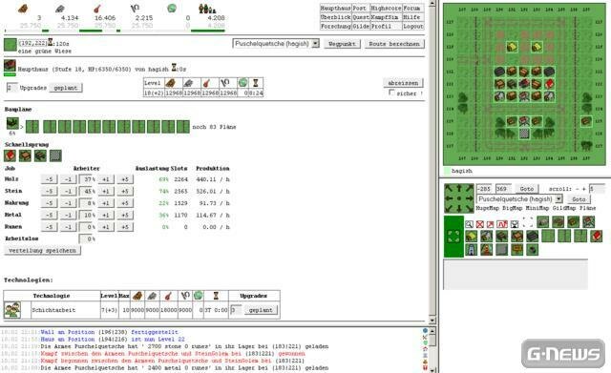Click the Haupthaus Upgrades count field
The image size is (611, 373).
click(11, 88)
